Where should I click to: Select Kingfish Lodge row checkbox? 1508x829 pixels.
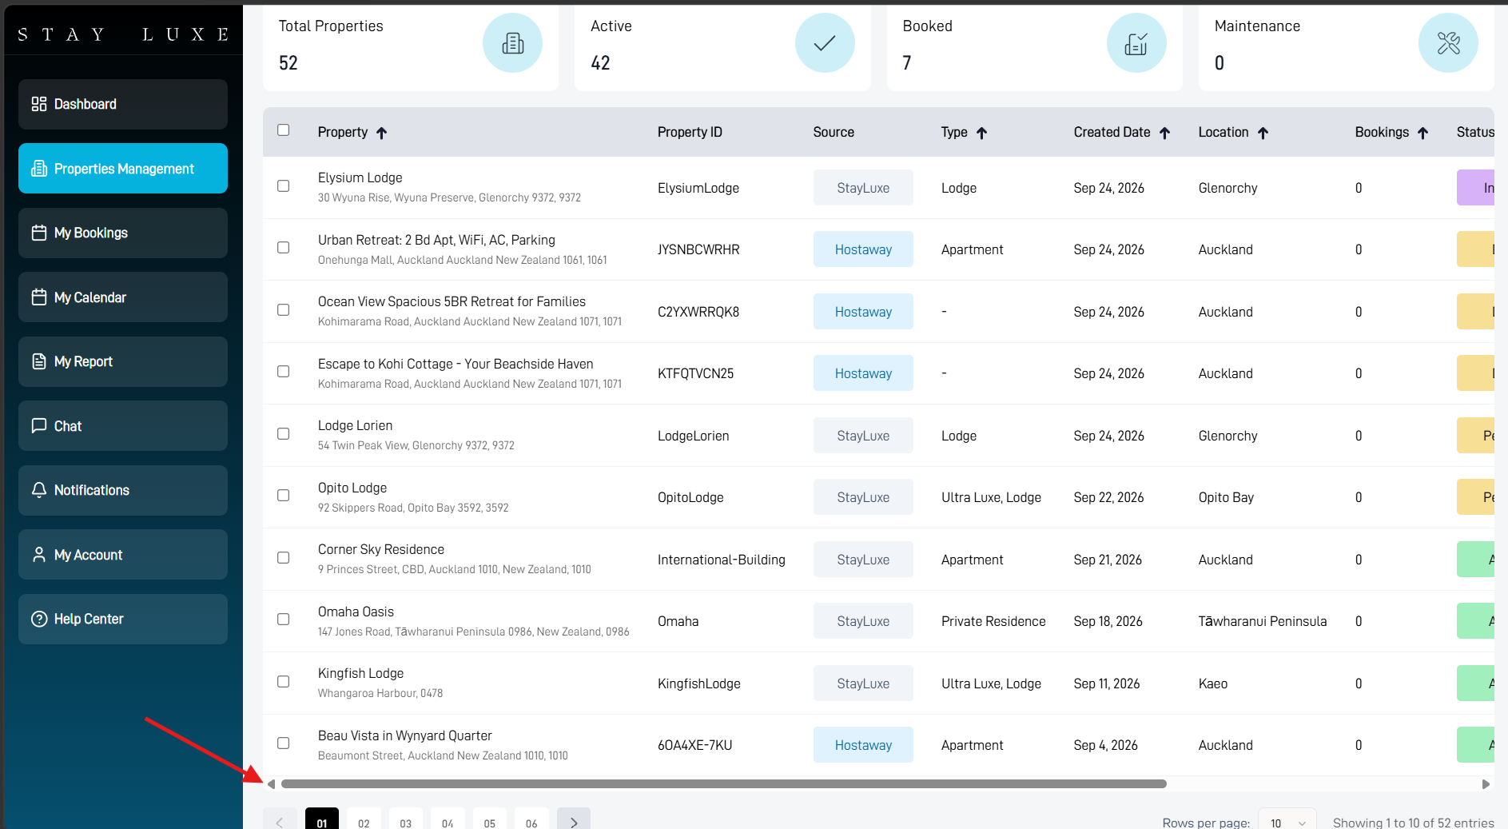tap(284, 682)
